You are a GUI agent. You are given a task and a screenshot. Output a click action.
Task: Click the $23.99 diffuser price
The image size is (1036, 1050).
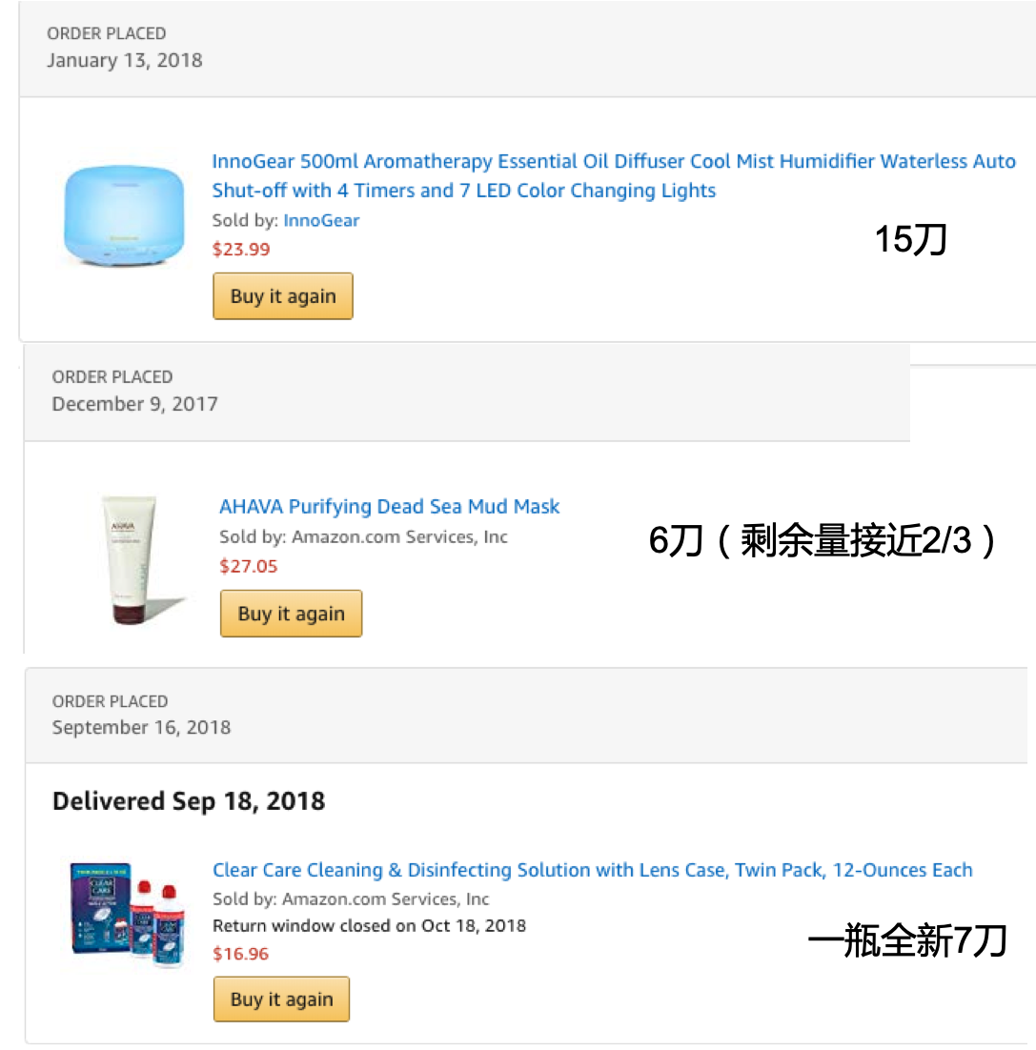tap(241, 250)
